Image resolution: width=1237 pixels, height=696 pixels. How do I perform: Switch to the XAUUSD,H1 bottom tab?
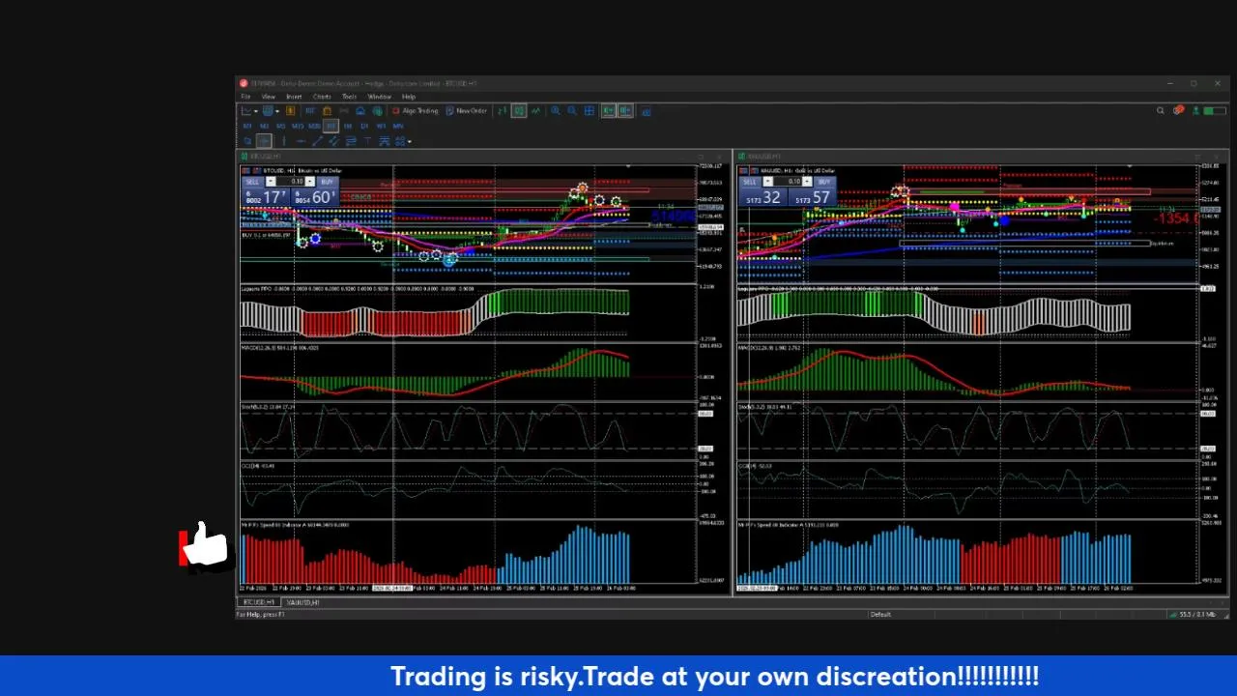[x=302, y=602]
